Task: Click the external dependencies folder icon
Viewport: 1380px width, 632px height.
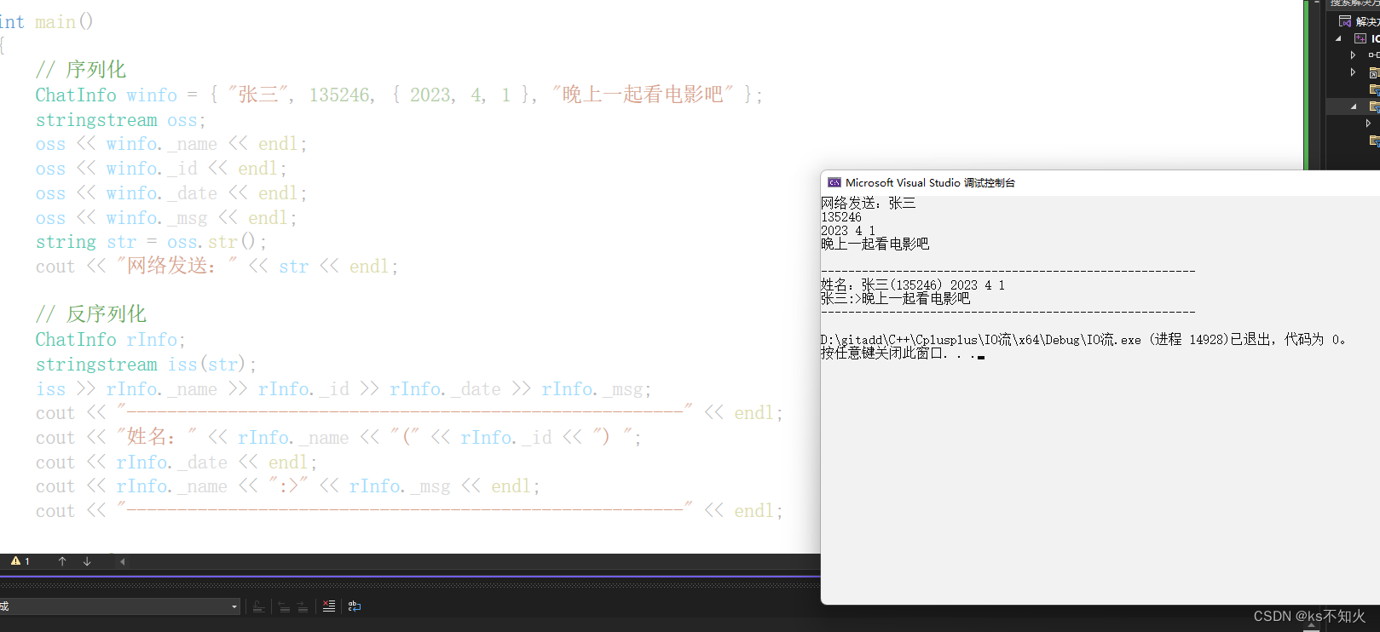Action: coord(1374,72)
